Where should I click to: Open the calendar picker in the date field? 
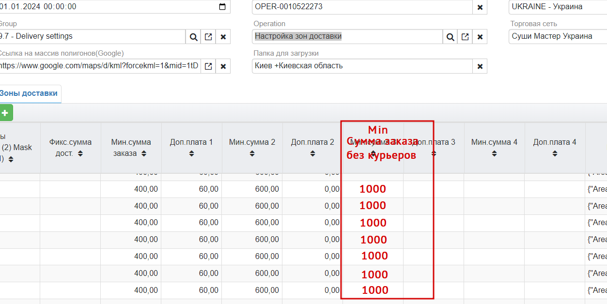(x=222, y=7)
